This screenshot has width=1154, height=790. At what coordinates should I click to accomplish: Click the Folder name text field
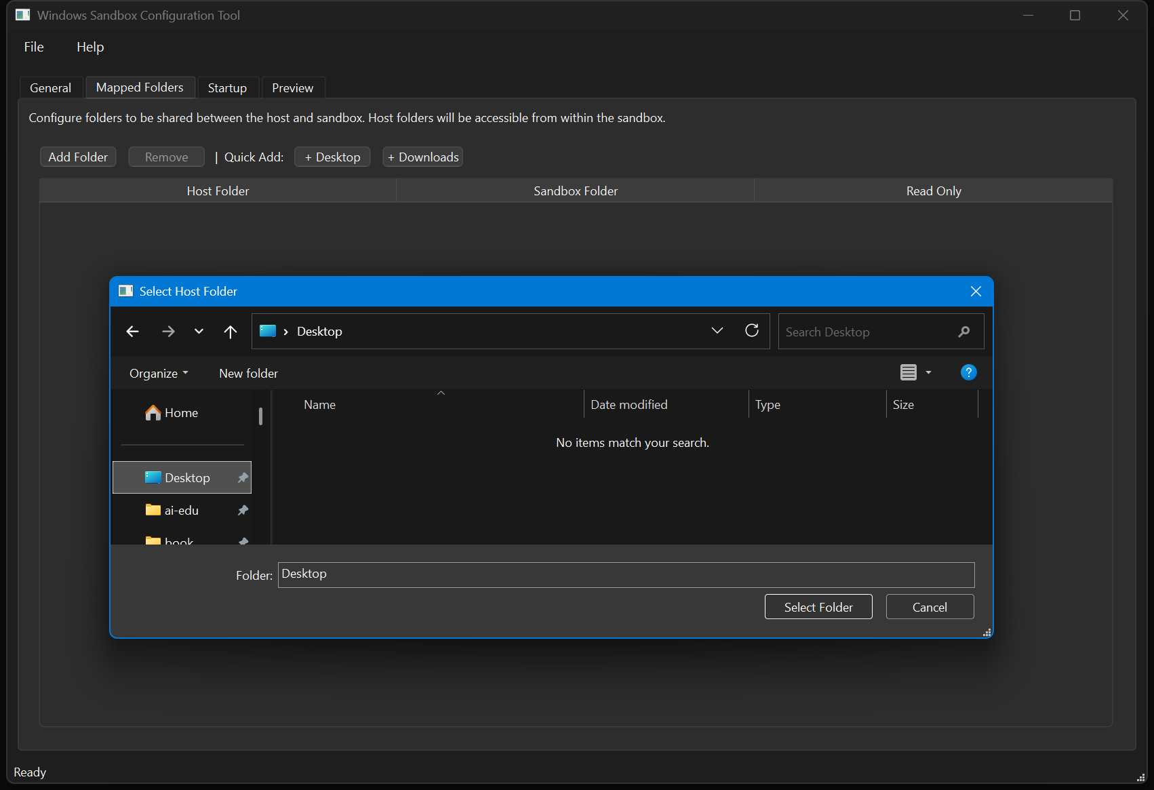626,574
